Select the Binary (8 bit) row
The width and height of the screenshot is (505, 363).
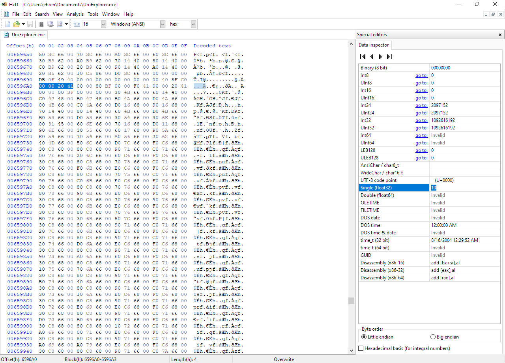[x=429, y=68]
